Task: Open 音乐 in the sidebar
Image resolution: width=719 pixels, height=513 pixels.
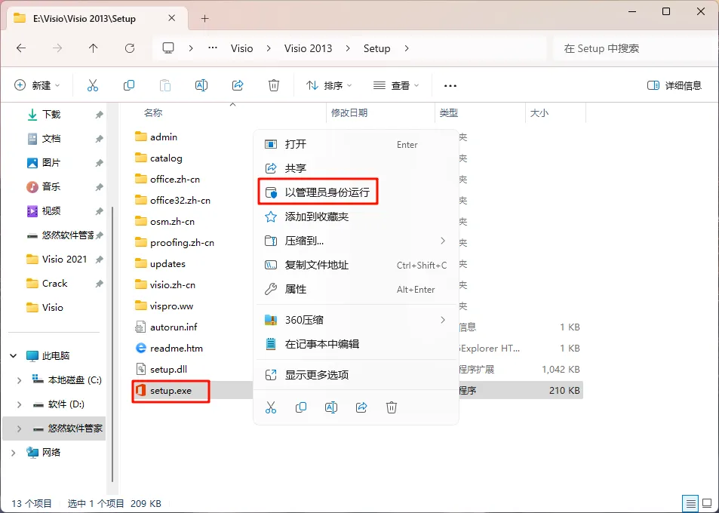Action: (51, 186)
